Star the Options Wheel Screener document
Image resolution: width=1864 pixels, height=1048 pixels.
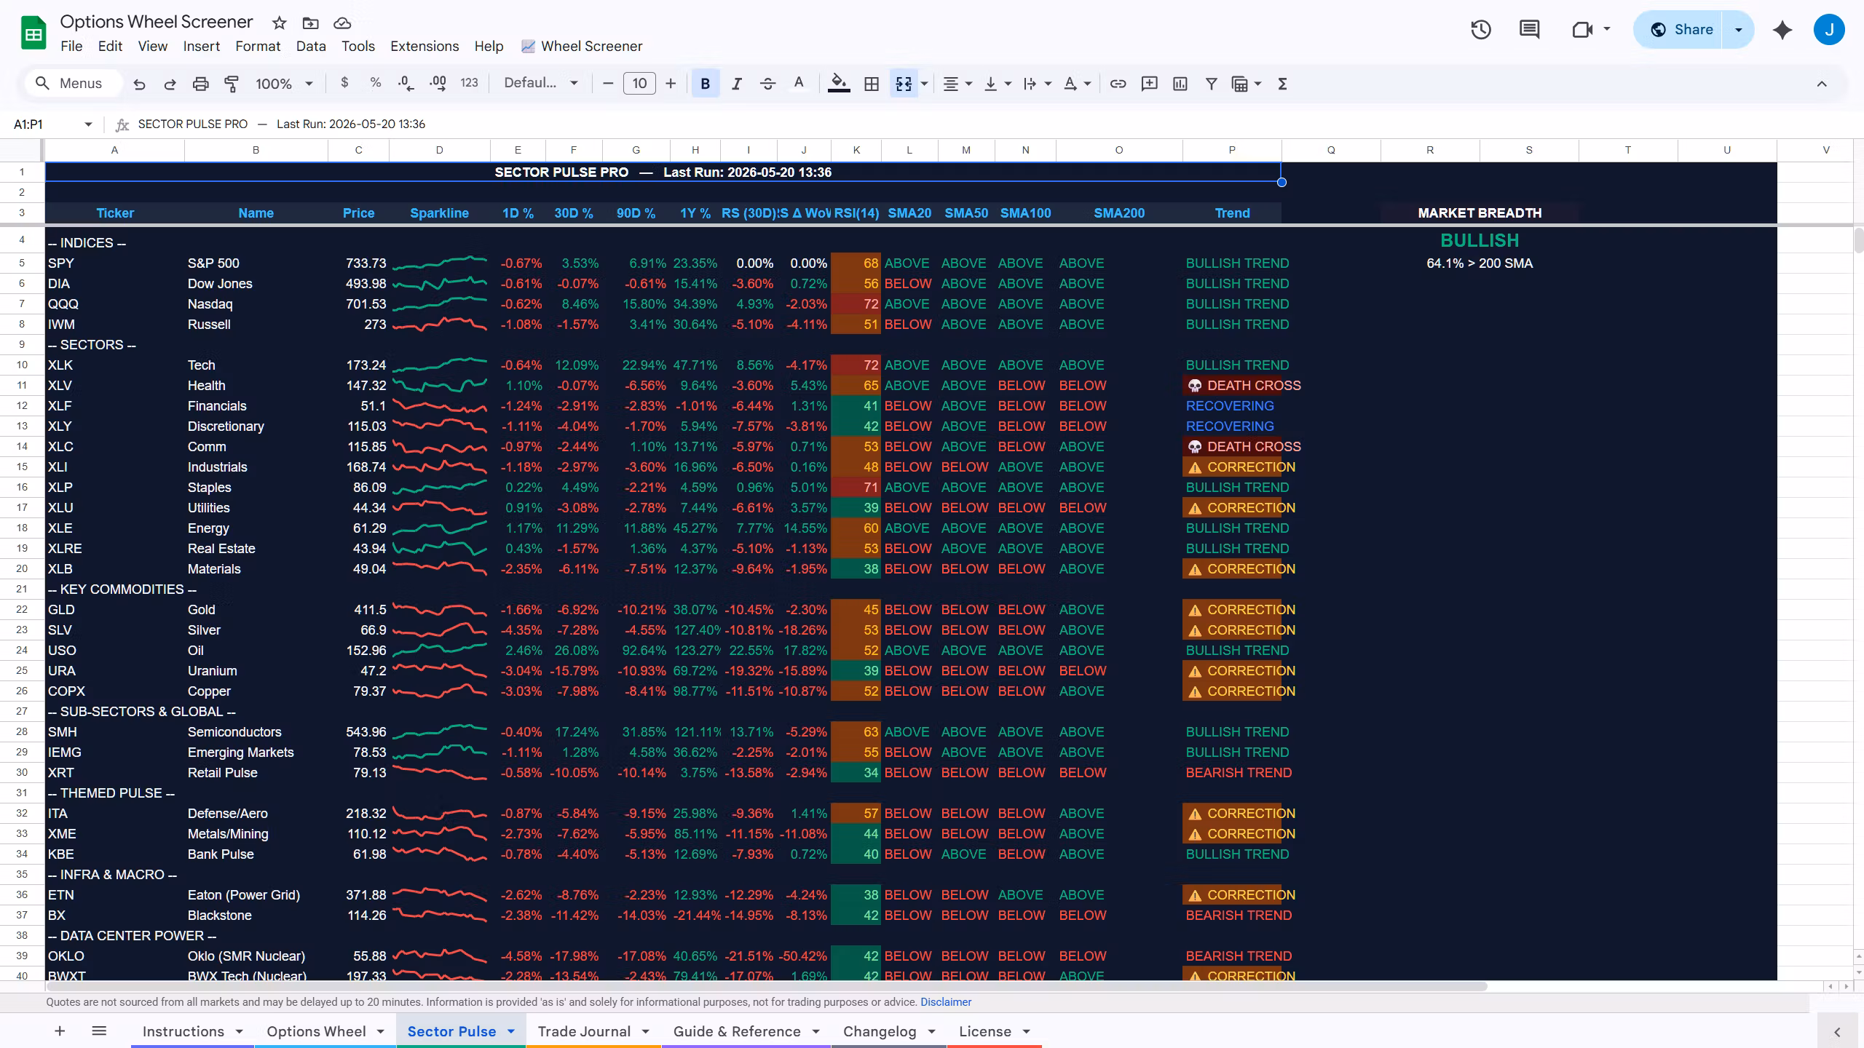pyautogui.click(x=279, y=23)
